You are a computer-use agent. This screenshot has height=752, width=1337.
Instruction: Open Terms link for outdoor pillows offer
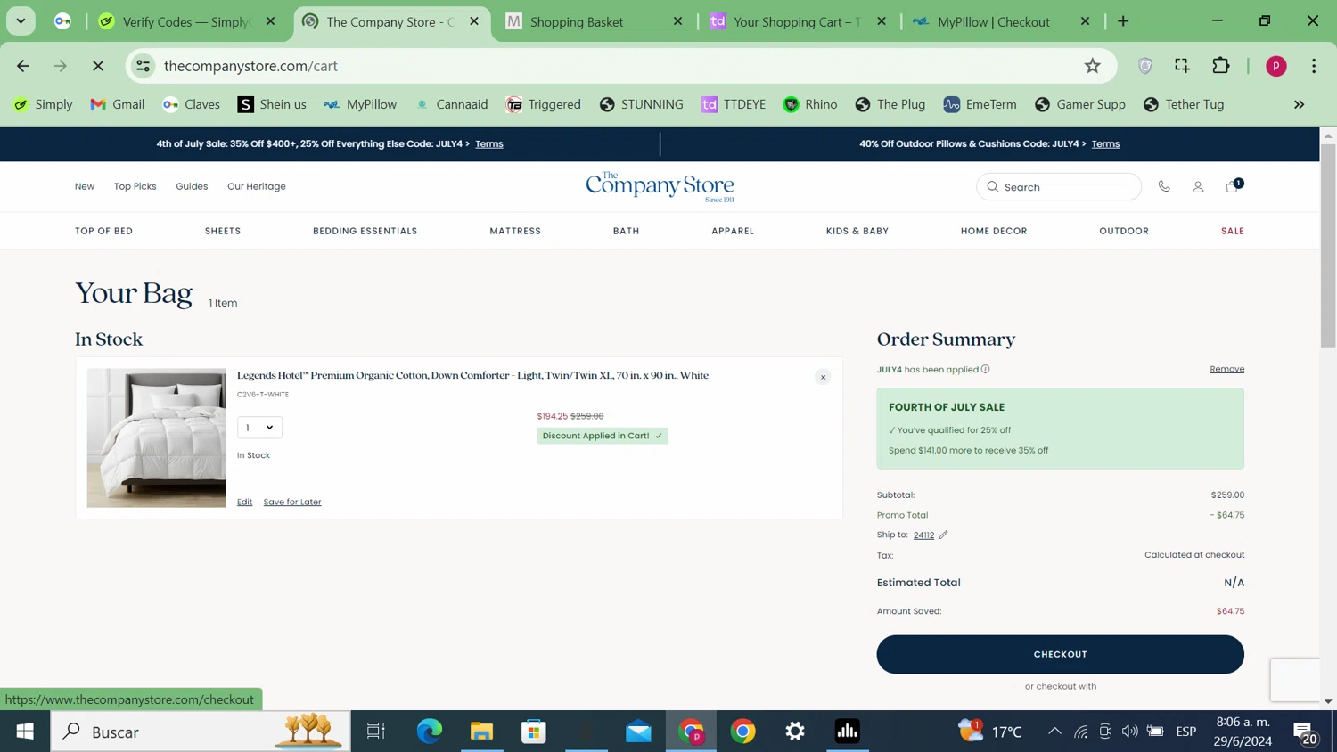[1105, 143]
